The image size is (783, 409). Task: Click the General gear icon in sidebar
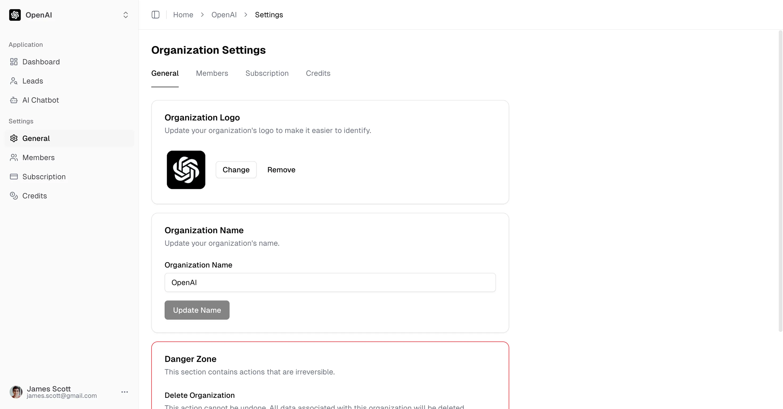[14, 138]
